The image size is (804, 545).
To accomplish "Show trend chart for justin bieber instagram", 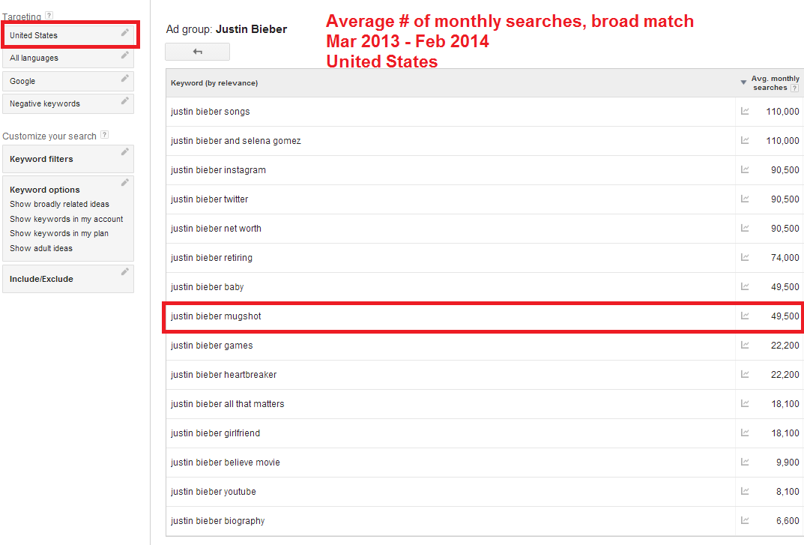I will click(745, 169).
